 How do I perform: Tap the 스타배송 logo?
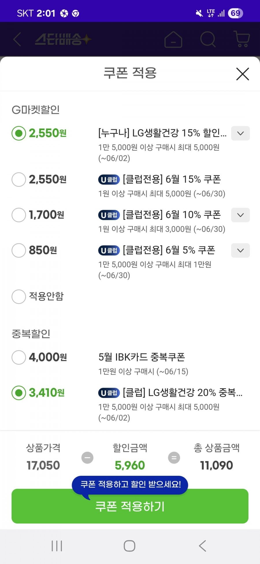point(63,39)
